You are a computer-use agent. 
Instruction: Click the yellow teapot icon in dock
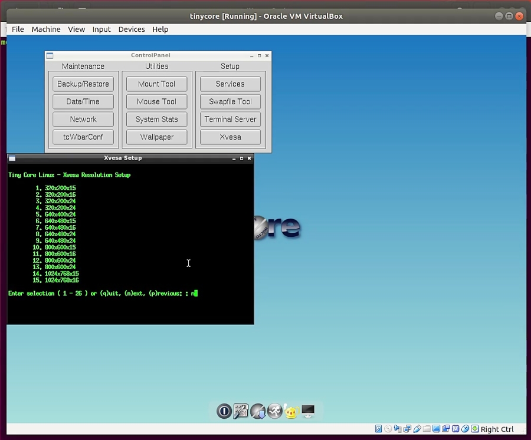coord(291,411)
